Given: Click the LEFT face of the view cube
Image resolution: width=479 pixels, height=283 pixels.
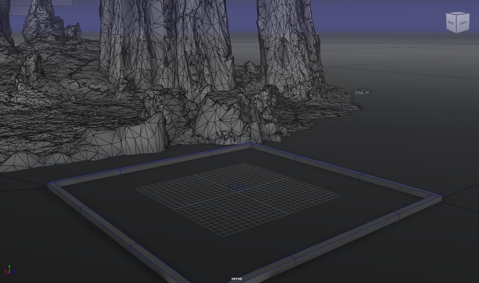Looking at the screenshot, I should coord(463,23).
